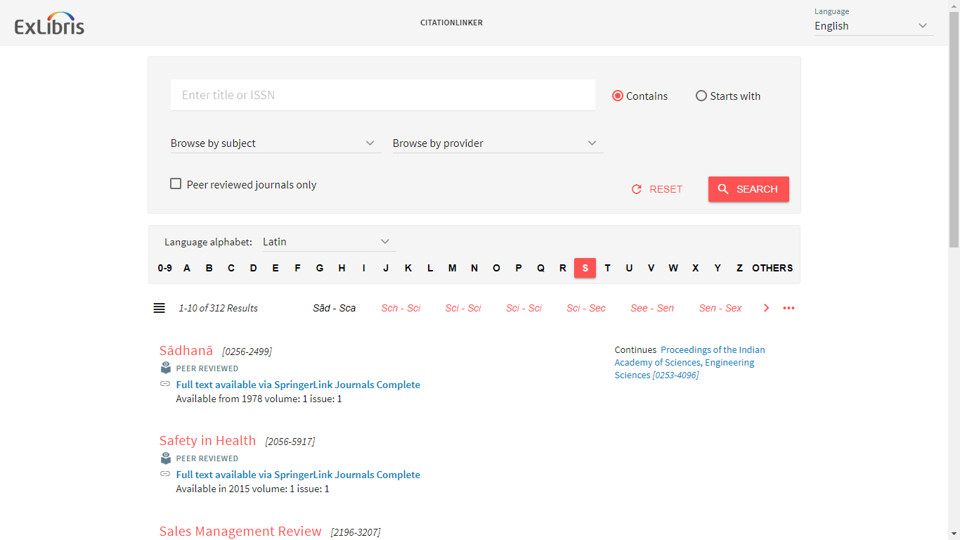960x540 pixels.
Task: Click the Enter title or ISSN field
Action: 382,95
